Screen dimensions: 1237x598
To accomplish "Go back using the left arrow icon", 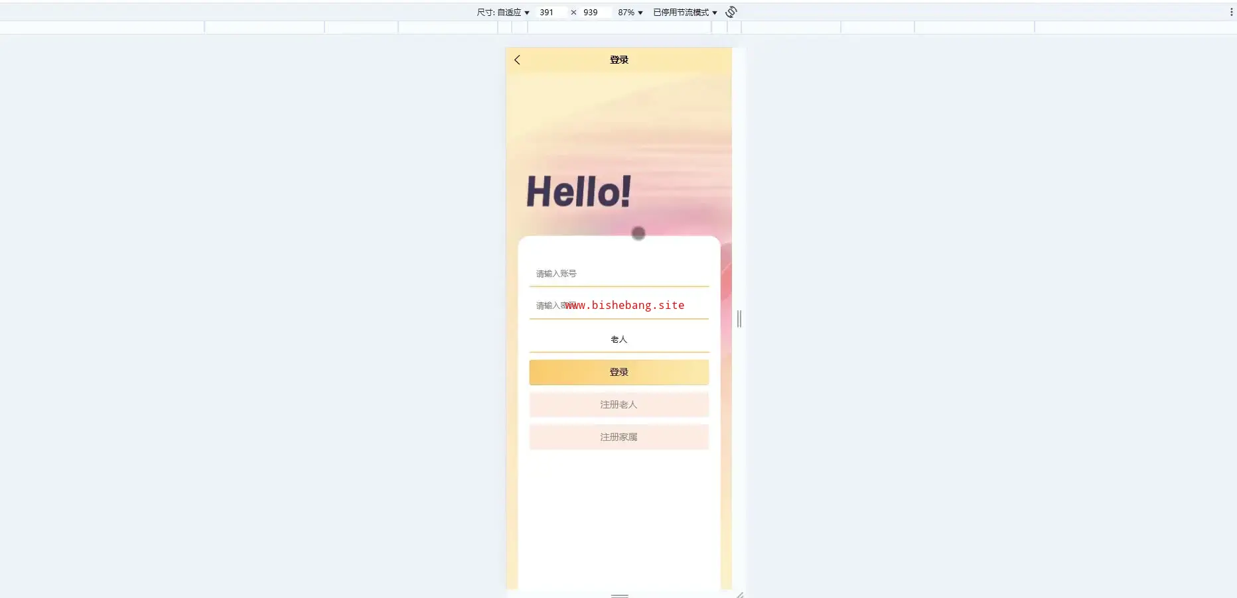I will tap(517, 60).
